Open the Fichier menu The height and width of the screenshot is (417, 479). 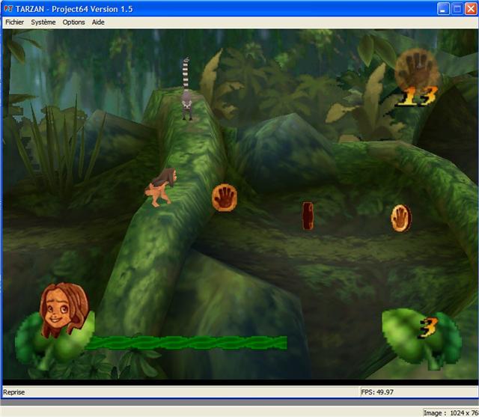(14, 22)
